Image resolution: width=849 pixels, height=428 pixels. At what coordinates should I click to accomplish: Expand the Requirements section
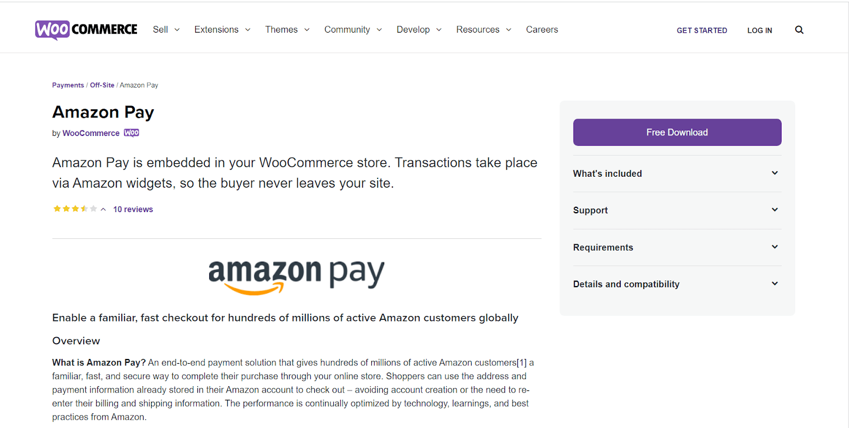point(677,247)
